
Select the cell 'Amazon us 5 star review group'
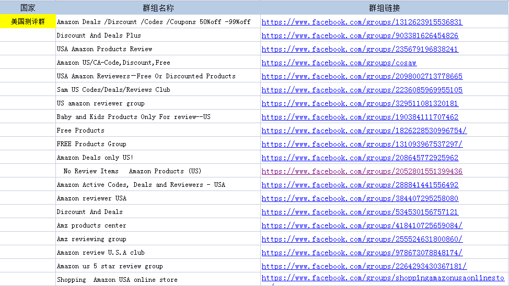[x=158, y=266]
